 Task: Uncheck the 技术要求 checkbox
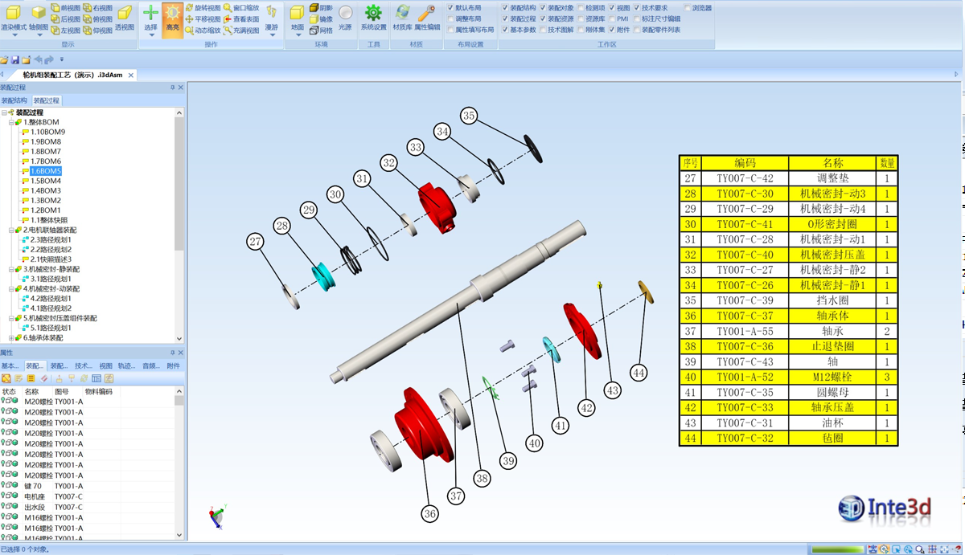(x=637, y=8)
